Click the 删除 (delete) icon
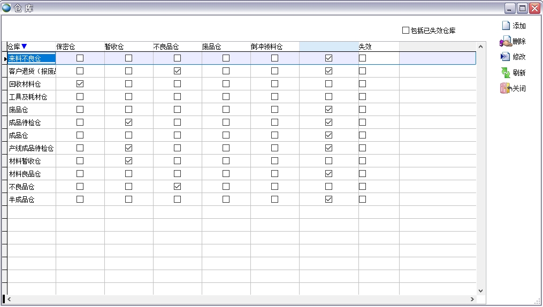 (x=506, y=41)
